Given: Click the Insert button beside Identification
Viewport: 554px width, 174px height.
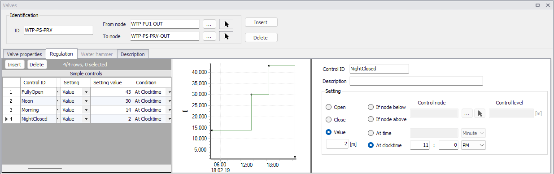Looking at the screenshot, I should [x=261, y=22].
